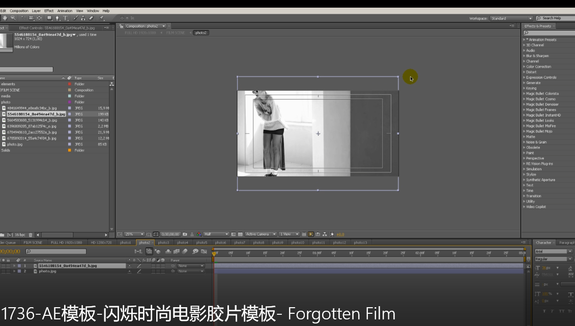
Task: Toggle shy switch for the photo.jpg layer
Action: [x=129, y=272]
